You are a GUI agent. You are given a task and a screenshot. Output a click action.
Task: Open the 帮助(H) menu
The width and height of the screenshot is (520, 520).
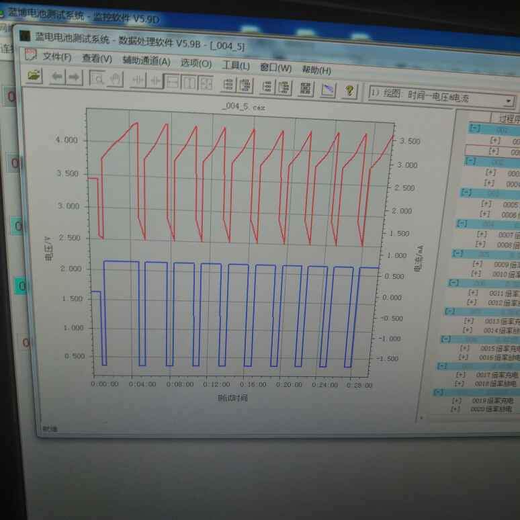click(x=316, y=70)
